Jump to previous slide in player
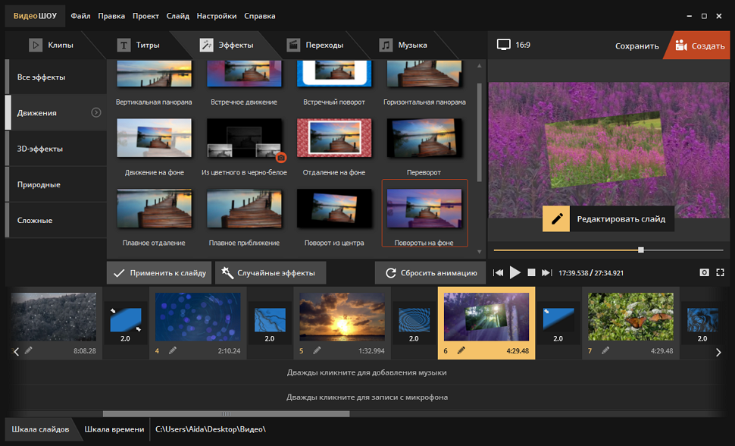Viewport: 735px width, 446px height. 499,272
